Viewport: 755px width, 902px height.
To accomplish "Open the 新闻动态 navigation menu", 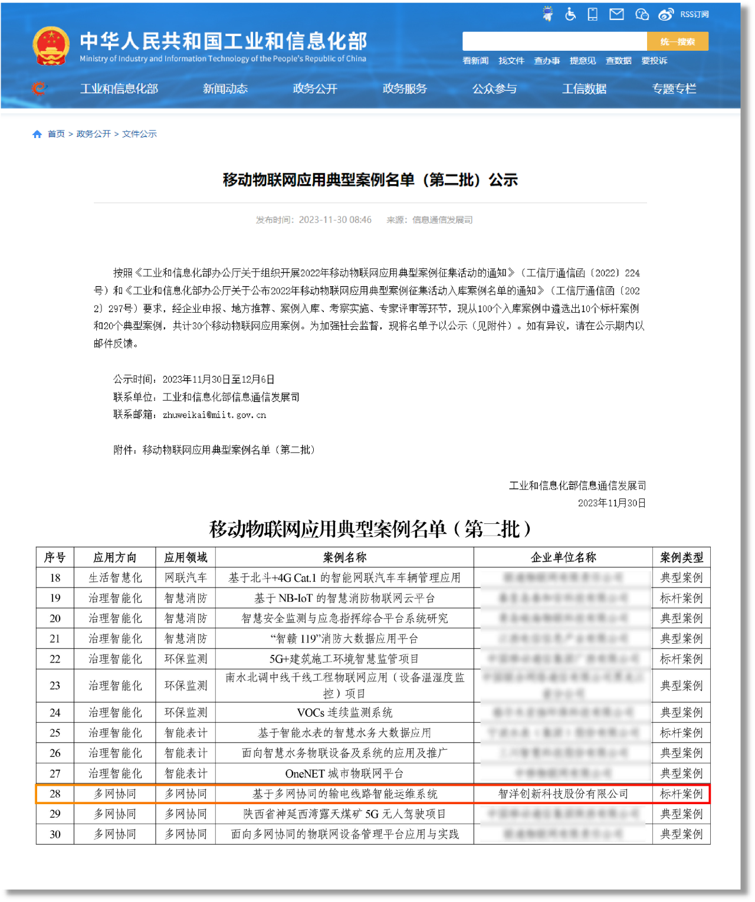I will [x=225, y=88].
